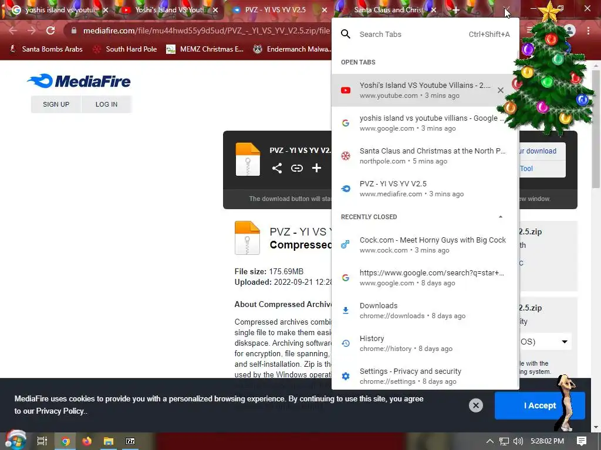Open Santa Bombs Arabs bookmark
601x450 pixels.
point(46,49)
